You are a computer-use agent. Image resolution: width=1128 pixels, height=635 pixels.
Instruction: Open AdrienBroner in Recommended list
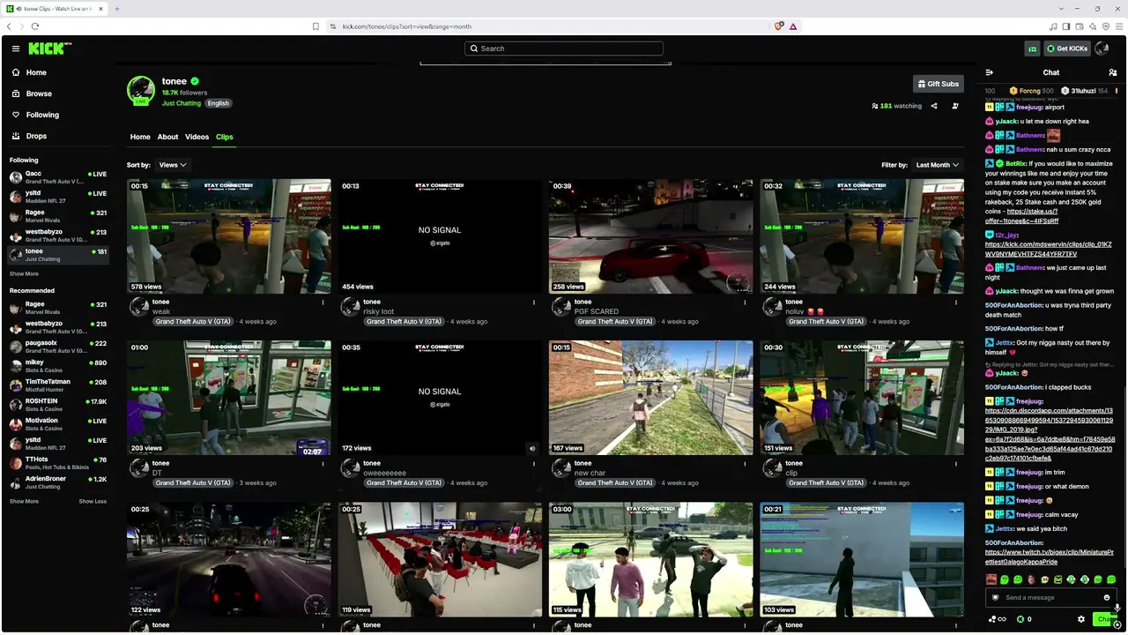point(58,482)
